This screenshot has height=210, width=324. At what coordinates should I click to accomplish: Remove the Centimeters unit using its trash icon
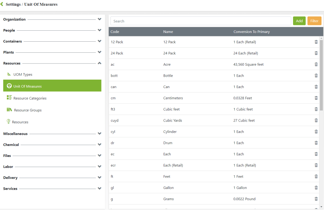pyautogui.click(x=316, y=98)
